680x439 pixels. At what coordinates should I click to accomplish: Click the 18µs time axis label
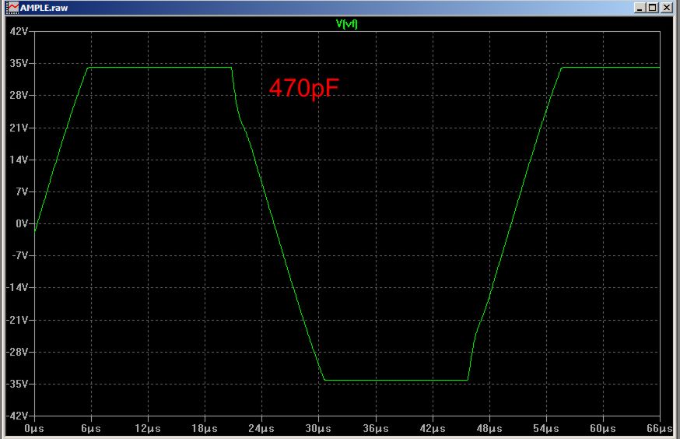coord(205,429)
